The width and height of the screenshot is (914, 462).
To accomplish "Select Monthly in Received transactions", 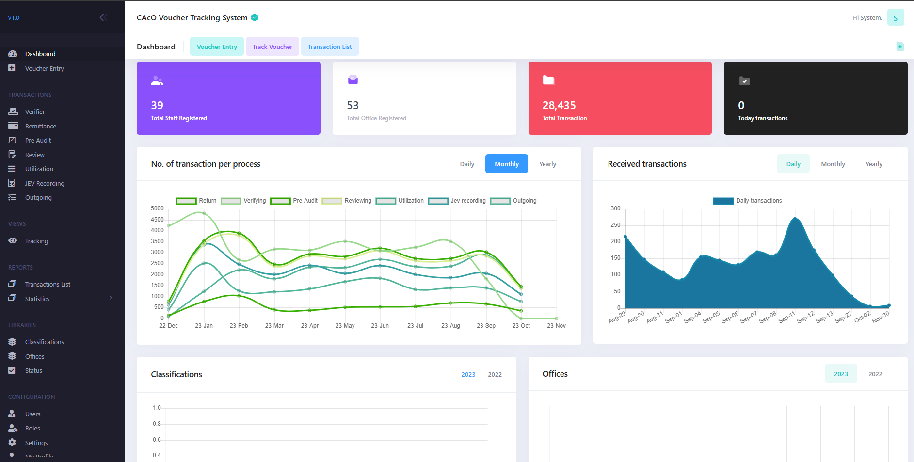I will coord(833,164).
